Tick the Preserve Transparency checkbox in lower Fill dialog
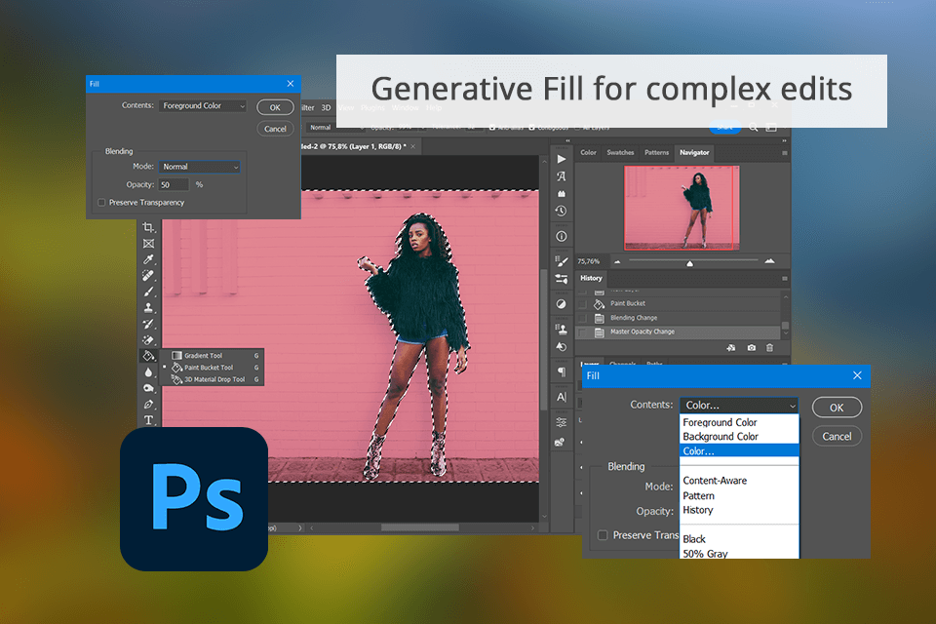The height and width of the screenshot is (624, 936). coord(603,535)
